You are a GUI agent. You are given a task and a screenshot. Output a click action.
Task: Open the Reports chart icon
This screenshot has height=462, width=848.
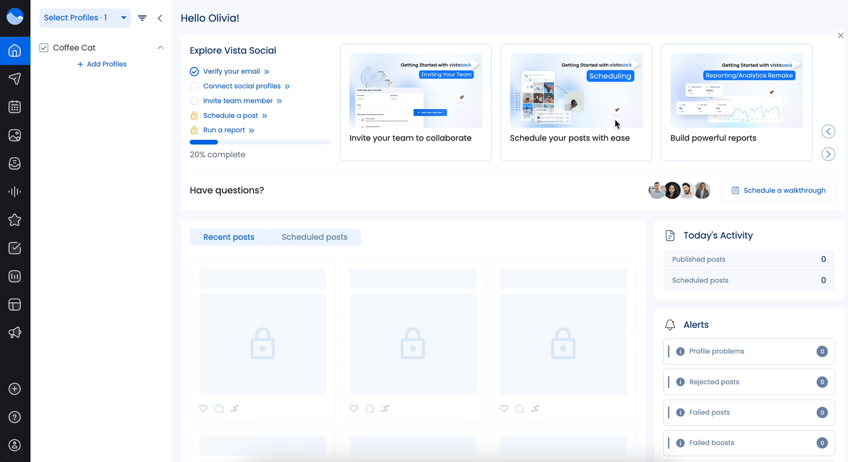click(15, 276)
